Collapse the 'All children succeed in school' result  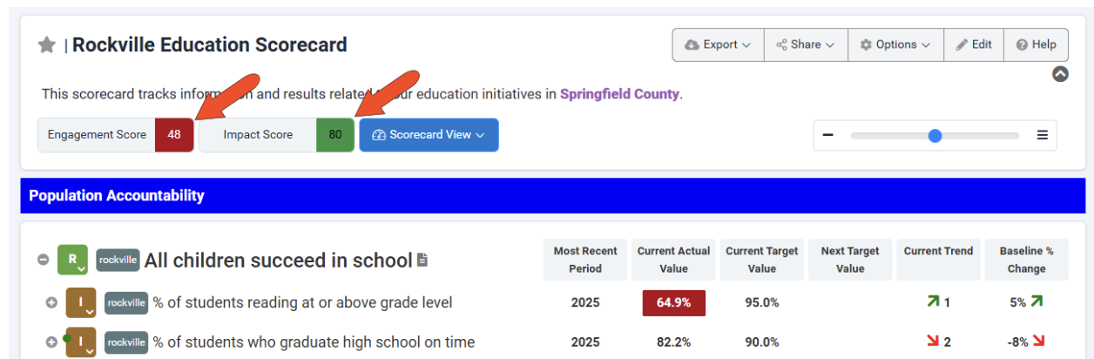[43, 260]
